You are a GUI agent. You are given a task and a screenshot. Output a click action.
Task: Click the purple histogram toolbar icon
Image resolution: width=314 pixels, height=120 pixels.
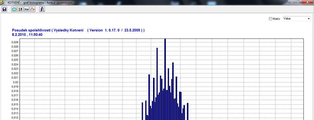(x=42, y=9)
